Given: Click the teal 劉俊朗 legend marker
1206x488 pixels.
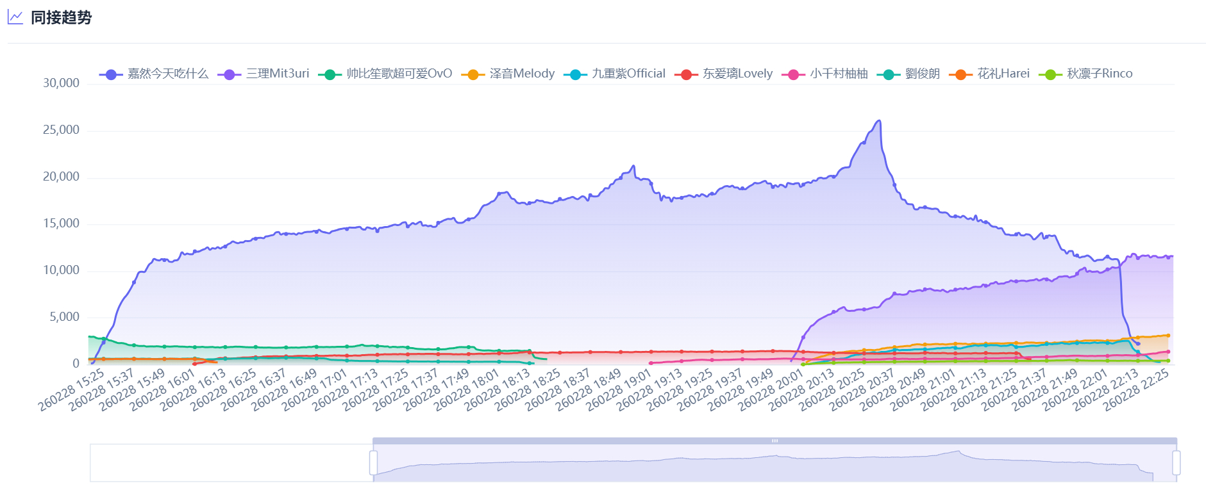Looking at the screenshot, I should [x=889, y=74].
